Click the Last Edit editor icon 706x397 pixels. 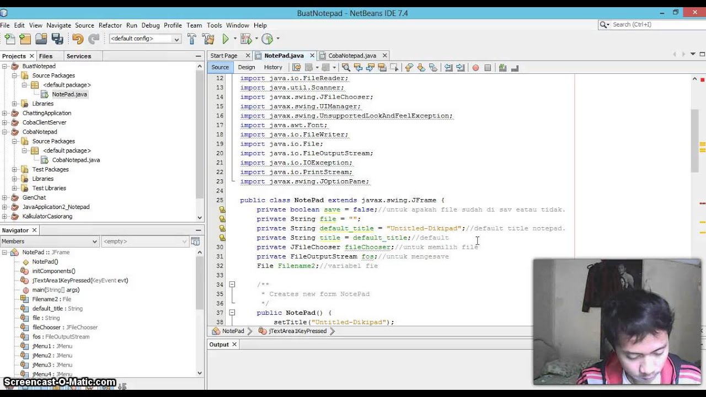[x=296, y=67]
